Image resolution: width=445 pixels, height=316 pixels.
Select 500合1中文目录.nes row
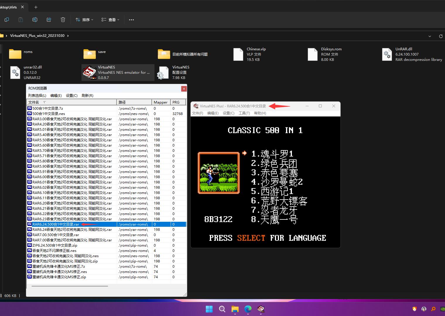tap(107, 114)
